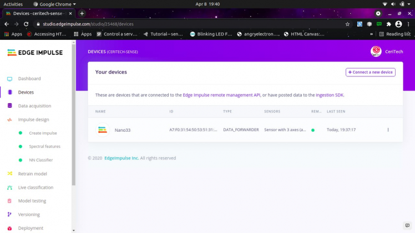
Task: Click the Dashboard monitor icon
Action: [x=10, y=79]
